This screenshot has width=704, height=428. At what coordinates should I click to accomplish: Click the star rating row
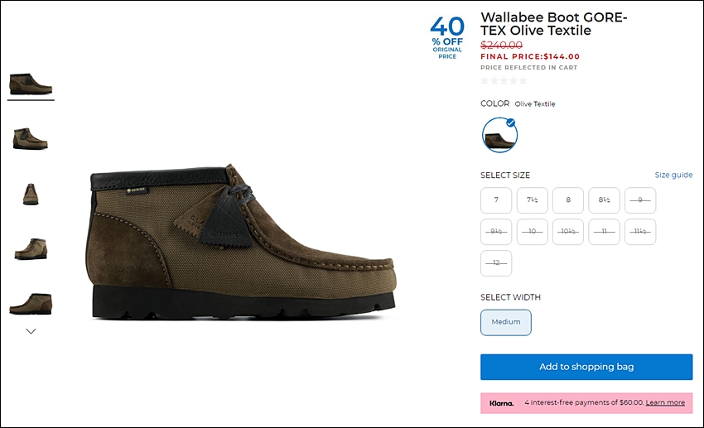pyautogui.click(x=504, y=81)
